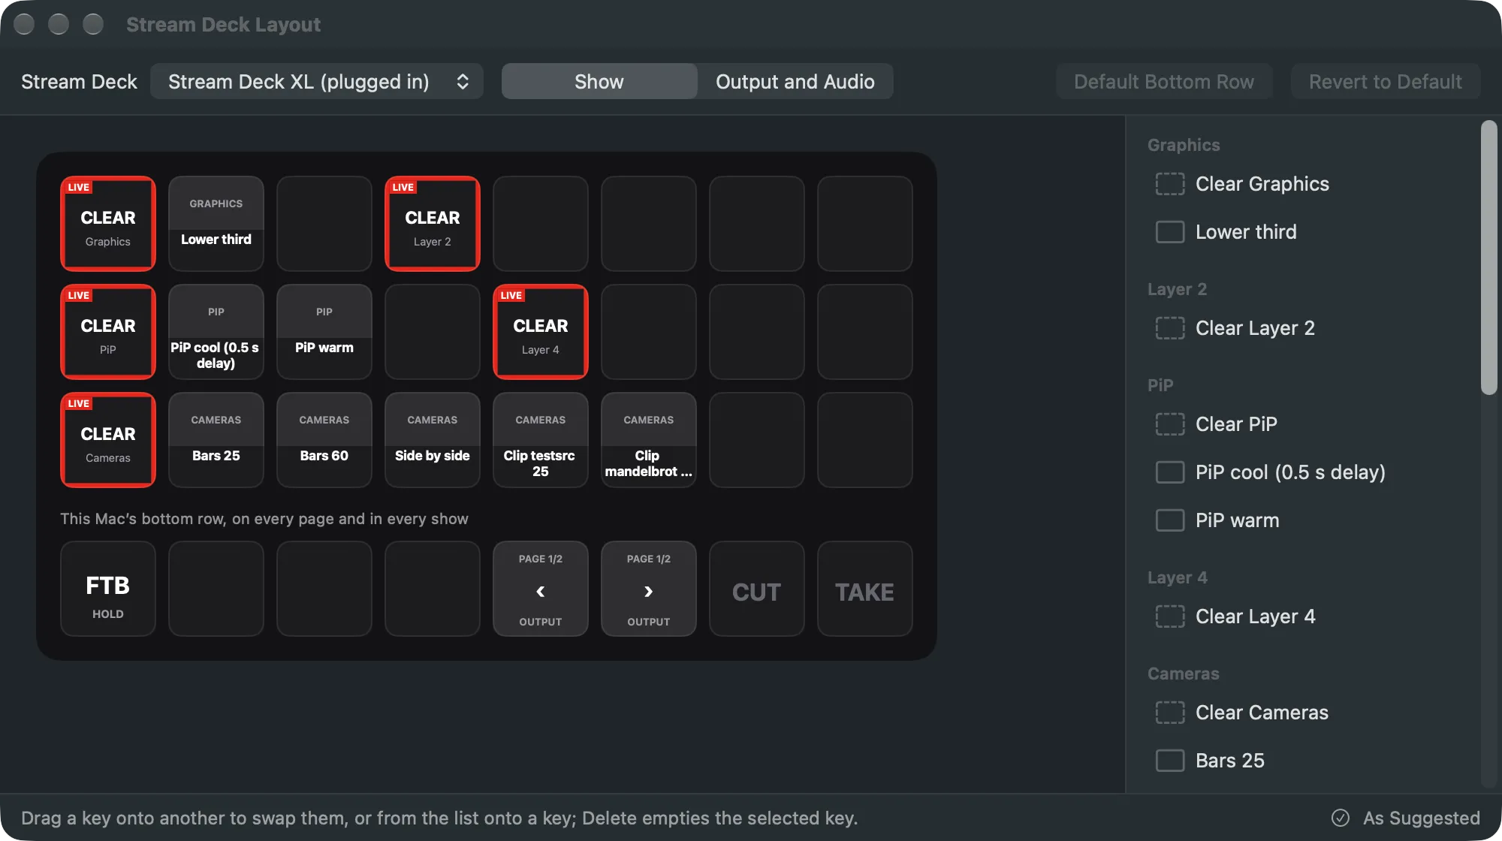Switch to the Output and Audio tab
This screenshot has height=841, width=1502.
click(795, 81)
